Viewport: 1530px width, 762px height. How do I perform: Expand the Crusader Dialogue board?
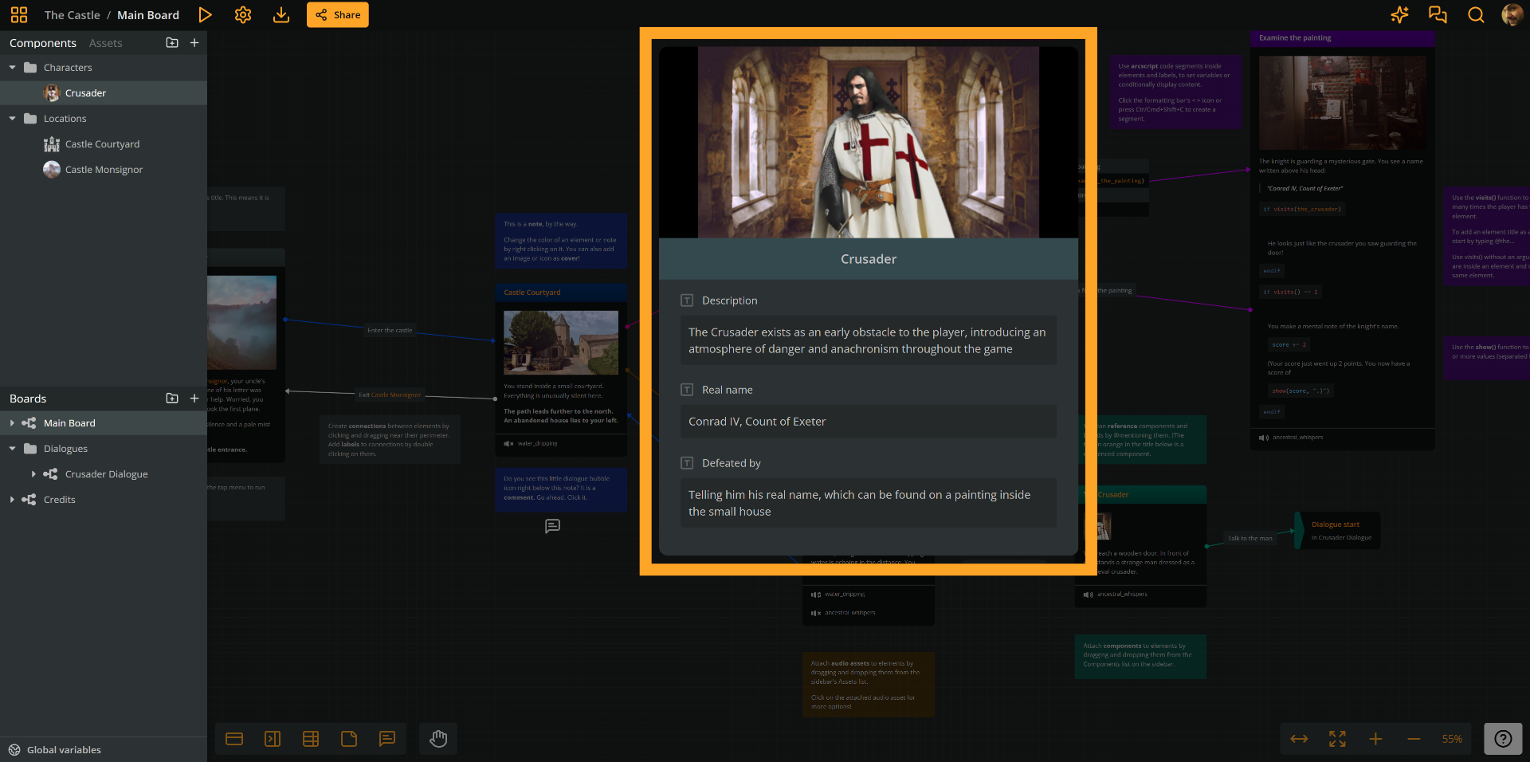click(33, 474)
